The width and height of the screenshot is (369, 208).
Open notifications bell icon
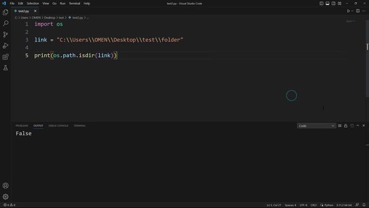pos(364,205)
